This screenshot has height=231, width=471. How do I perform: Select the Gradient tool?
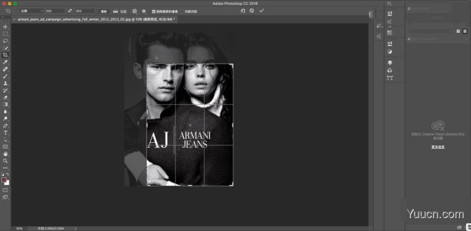click(5, 104)
